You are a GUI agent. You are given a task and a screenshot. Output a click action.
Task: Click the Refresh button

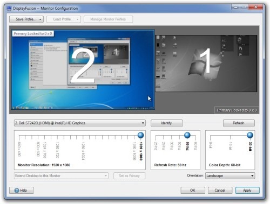pos(239,123)
